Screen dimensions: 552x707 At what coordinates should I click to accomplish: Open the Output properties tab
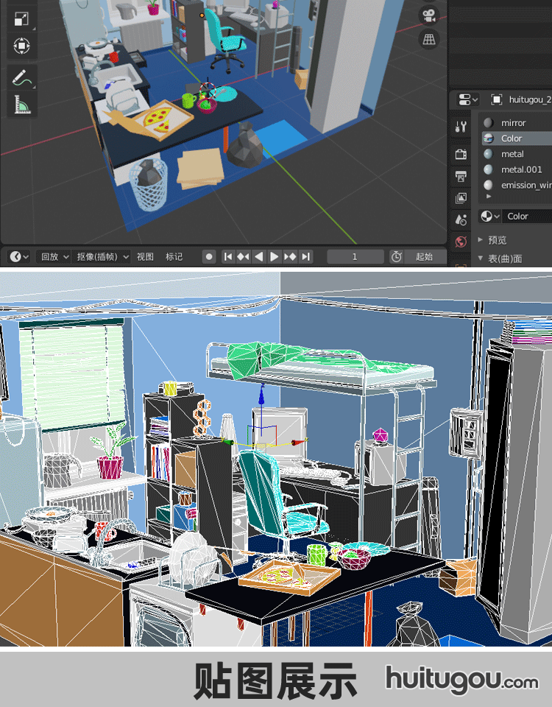point(461,176)
